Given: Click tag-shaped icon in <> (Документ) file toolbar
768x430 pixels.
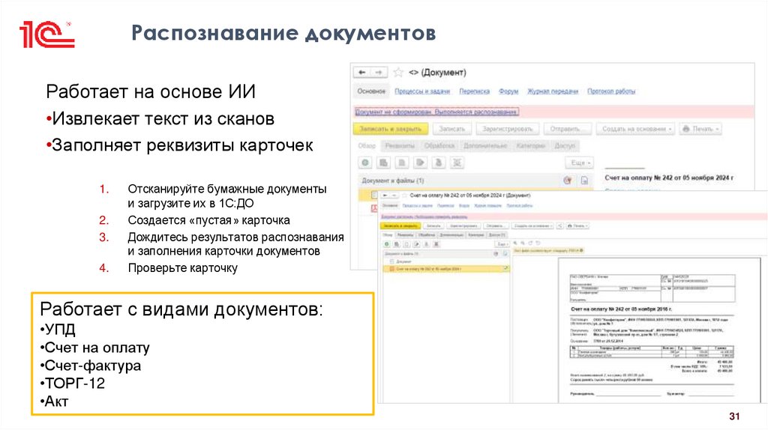Looking at the screenshot, I should tap(420, 163).
